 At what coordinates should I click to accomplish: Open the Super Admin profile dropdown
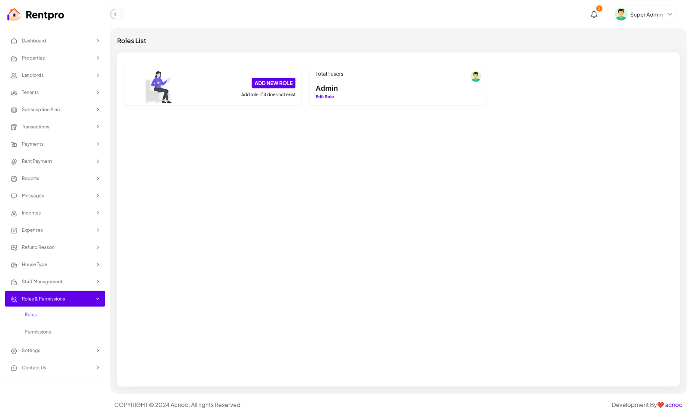click(x=644, y=15)
